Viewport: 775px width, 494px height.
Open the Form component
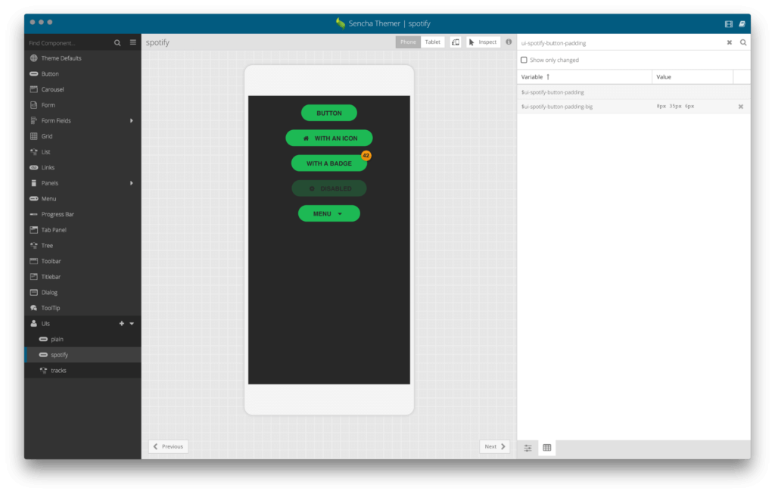[82, 105]
